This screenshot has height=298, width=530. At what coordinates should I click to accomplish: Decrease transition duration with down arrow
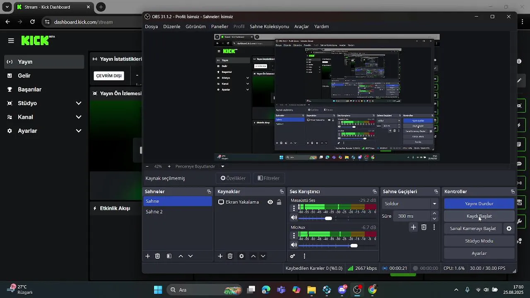click(434, 219)
